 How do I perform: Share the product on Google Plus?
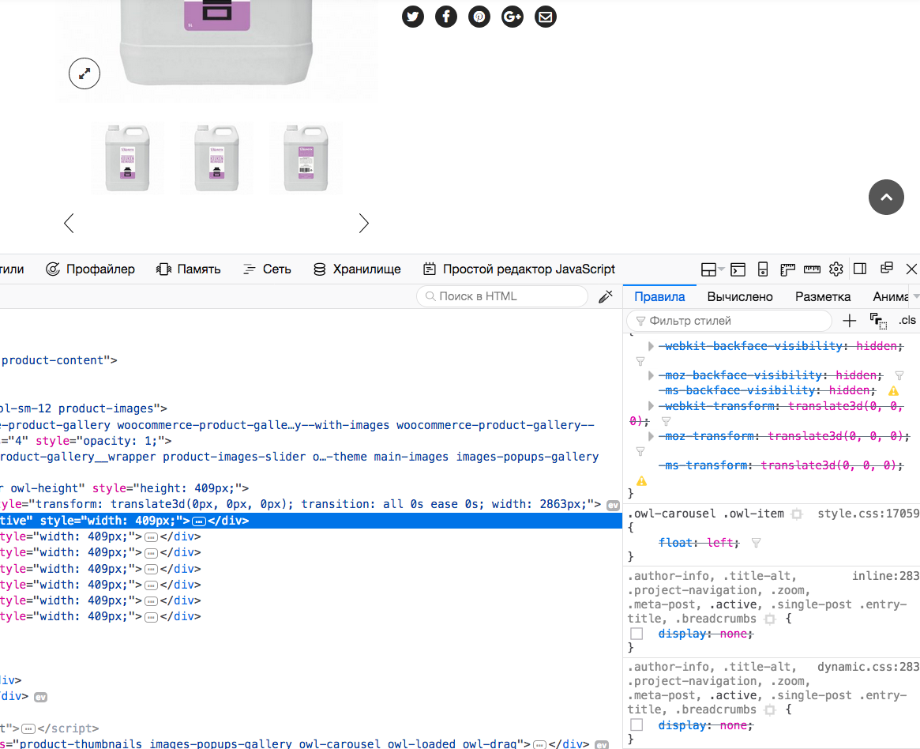pyautogui.click(x=513, y=17)
